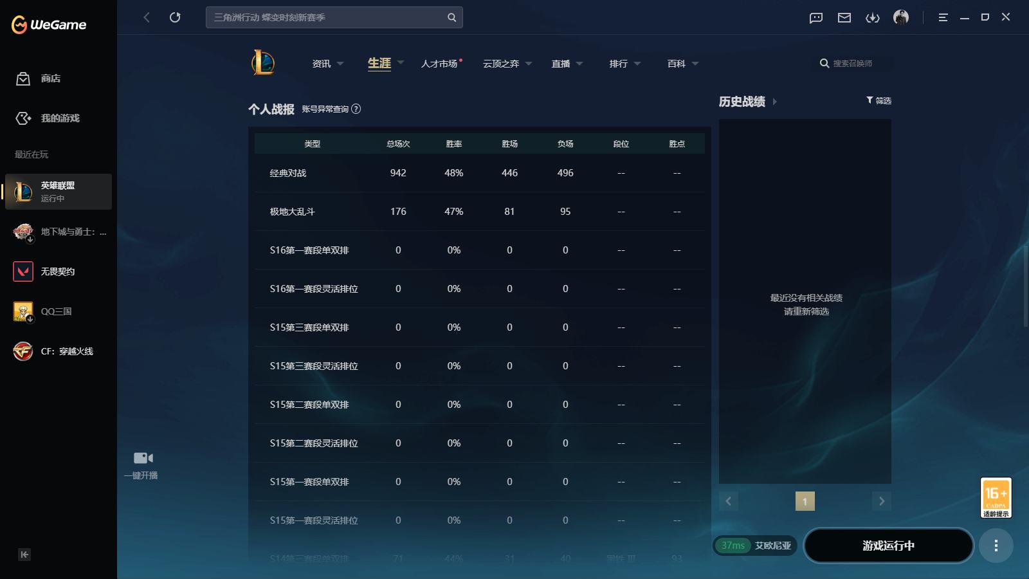Expand the 资讯 dropdown arrow
Screen dimensions: 1029x579
pyautogui.click(x=340, y=64)
